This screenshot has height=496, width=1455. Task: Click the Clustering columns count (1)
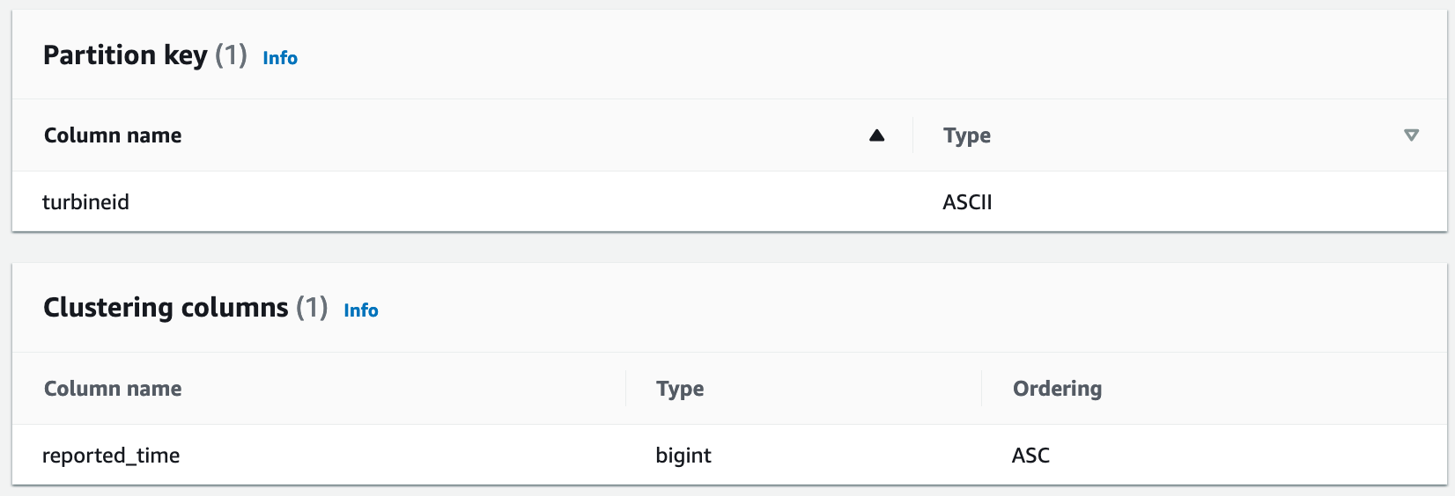(312, 308)
